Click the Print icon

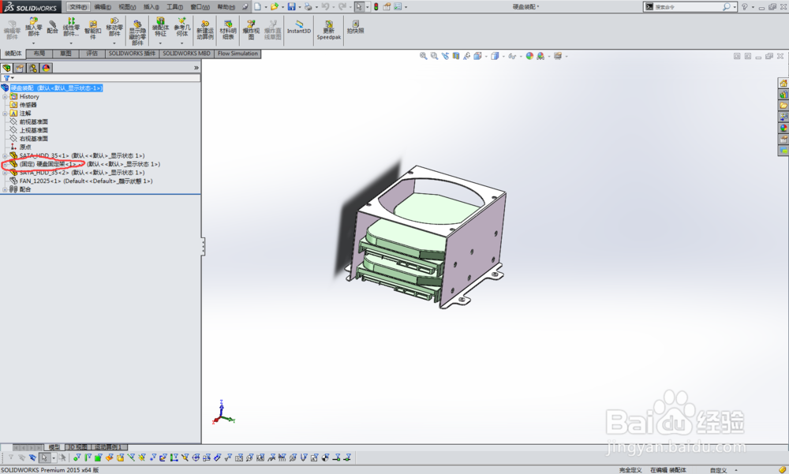pyautogui.click(x=308, y=6)
